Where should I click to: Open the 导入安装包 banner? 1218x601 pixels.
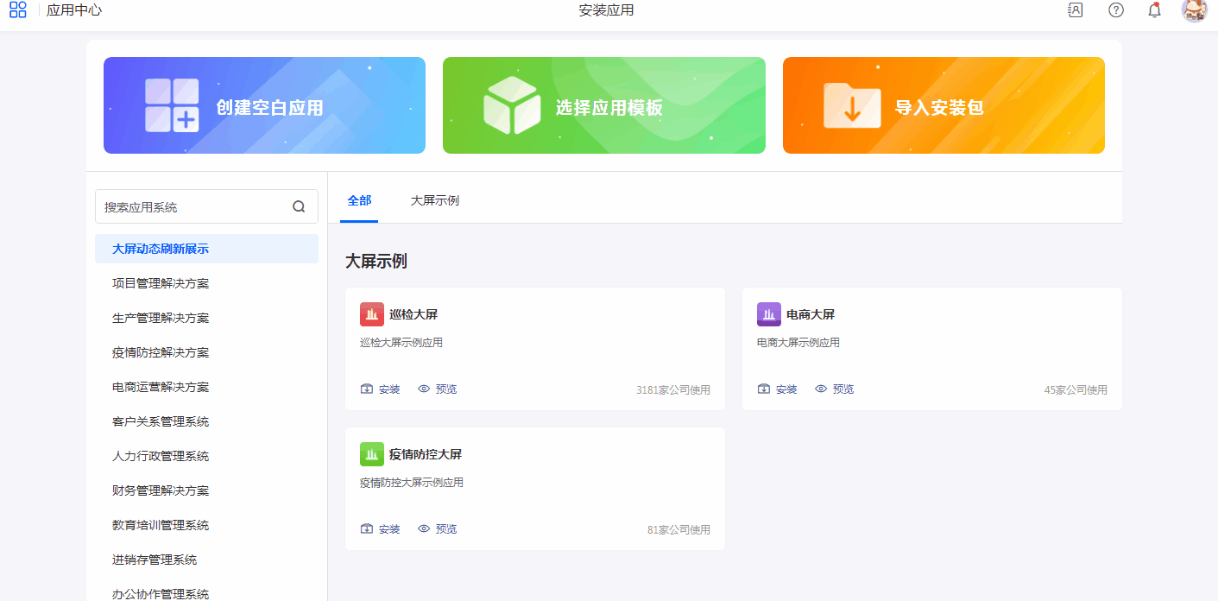[x=943, y=105]
